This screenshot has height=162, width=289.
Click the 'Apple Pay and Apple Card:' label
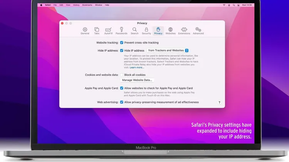pyautogui.click(x=101, y=88)
